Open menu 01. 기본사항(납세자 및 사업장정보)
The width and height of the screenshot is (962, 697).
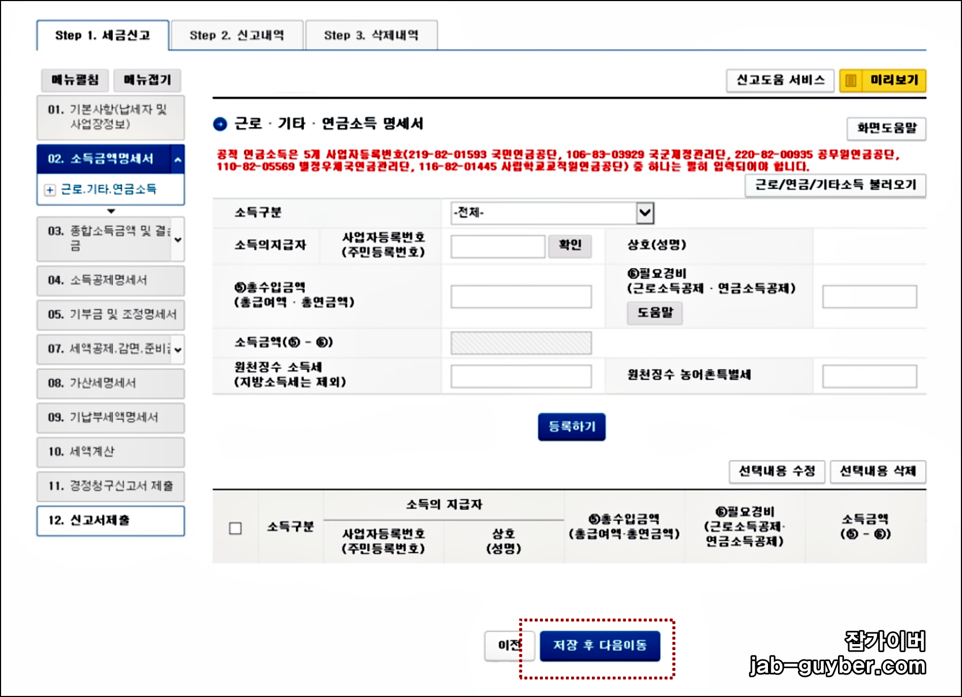pyautogui.click(x=111, y=117)
